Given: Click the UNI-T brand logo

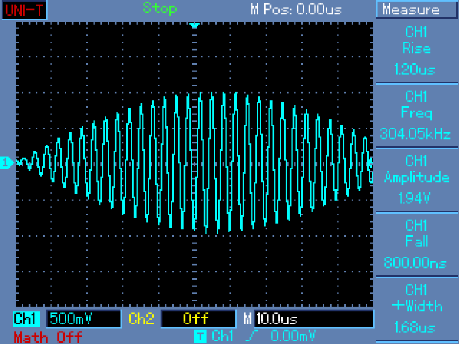Looking at the screenshot, I should pos(24,10).
